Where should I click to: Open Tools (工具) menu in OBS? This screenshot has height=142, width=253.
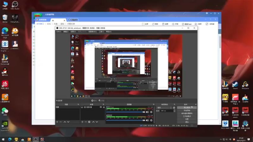[101, 32]
